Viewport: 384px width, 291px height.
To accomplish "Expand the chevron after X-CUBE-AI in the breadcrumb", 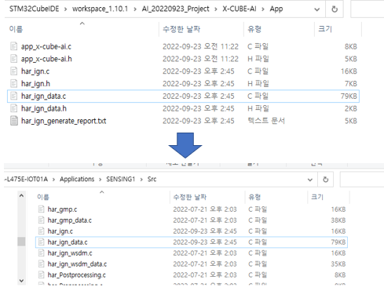I will point(263,9).
